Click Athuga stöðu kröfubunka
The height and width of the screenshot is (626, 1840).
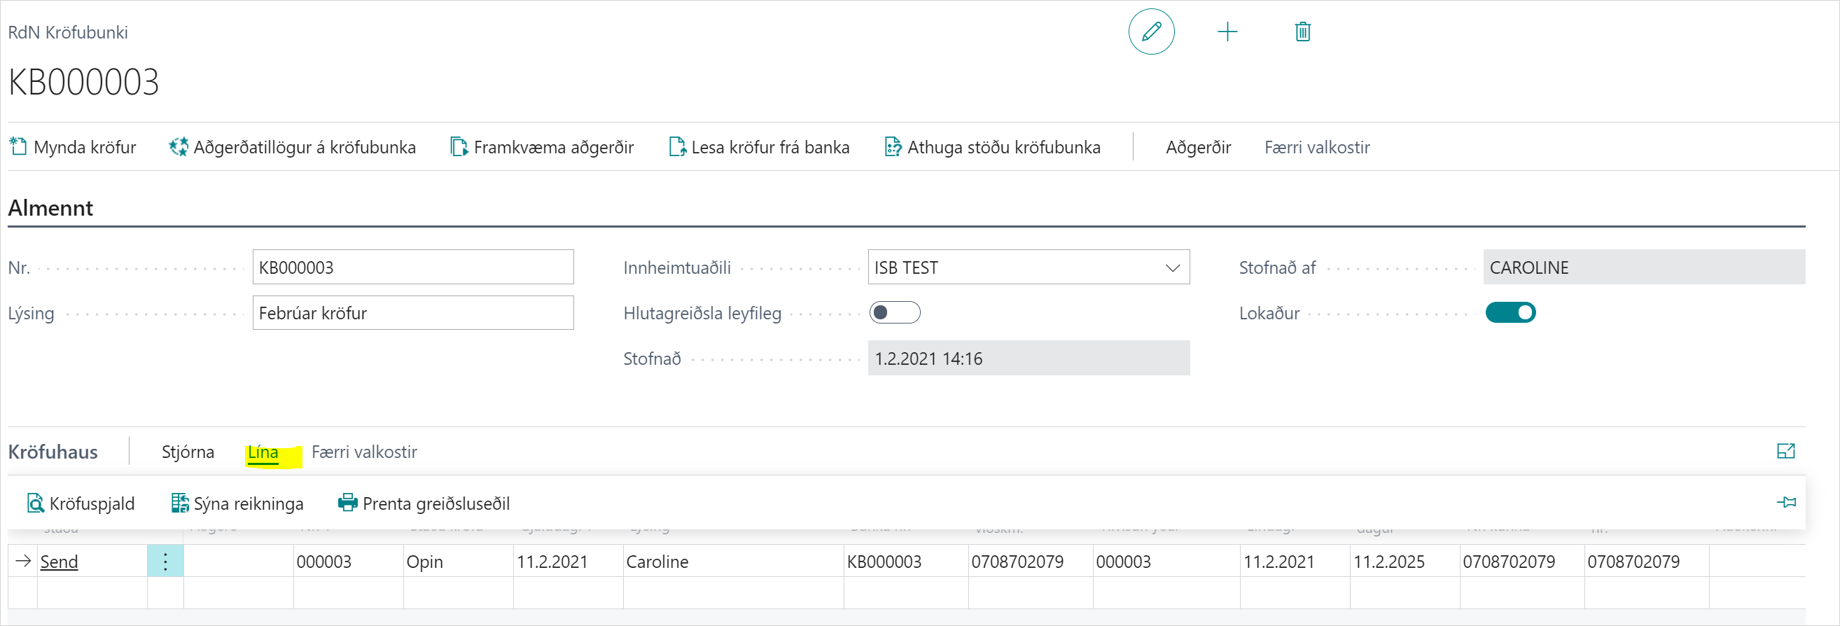(x=992, y=147)
